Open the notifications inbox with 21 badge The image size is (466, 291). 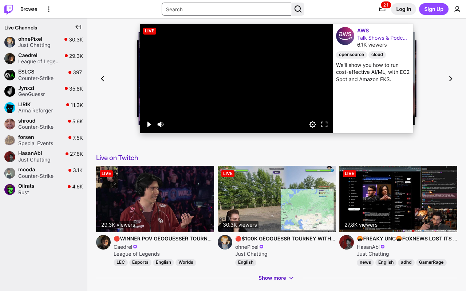pos(382,9)
